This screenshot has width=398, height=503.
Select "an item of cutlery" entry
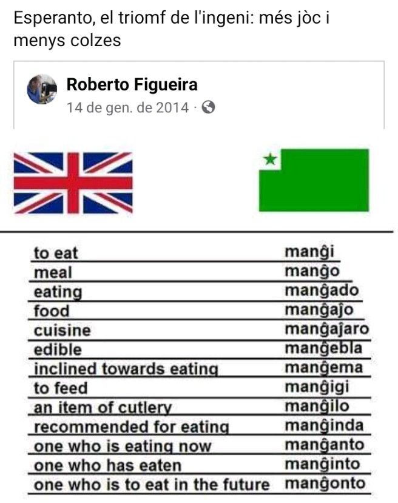pos(103,408)
